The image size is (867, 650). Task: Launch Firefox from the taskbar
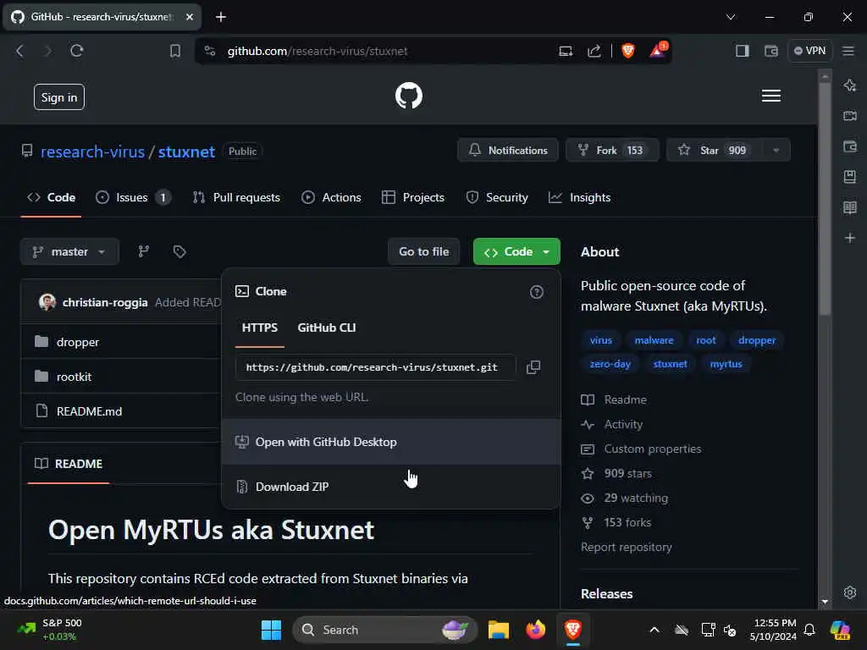pyautogui.click(x=535, y=630)
